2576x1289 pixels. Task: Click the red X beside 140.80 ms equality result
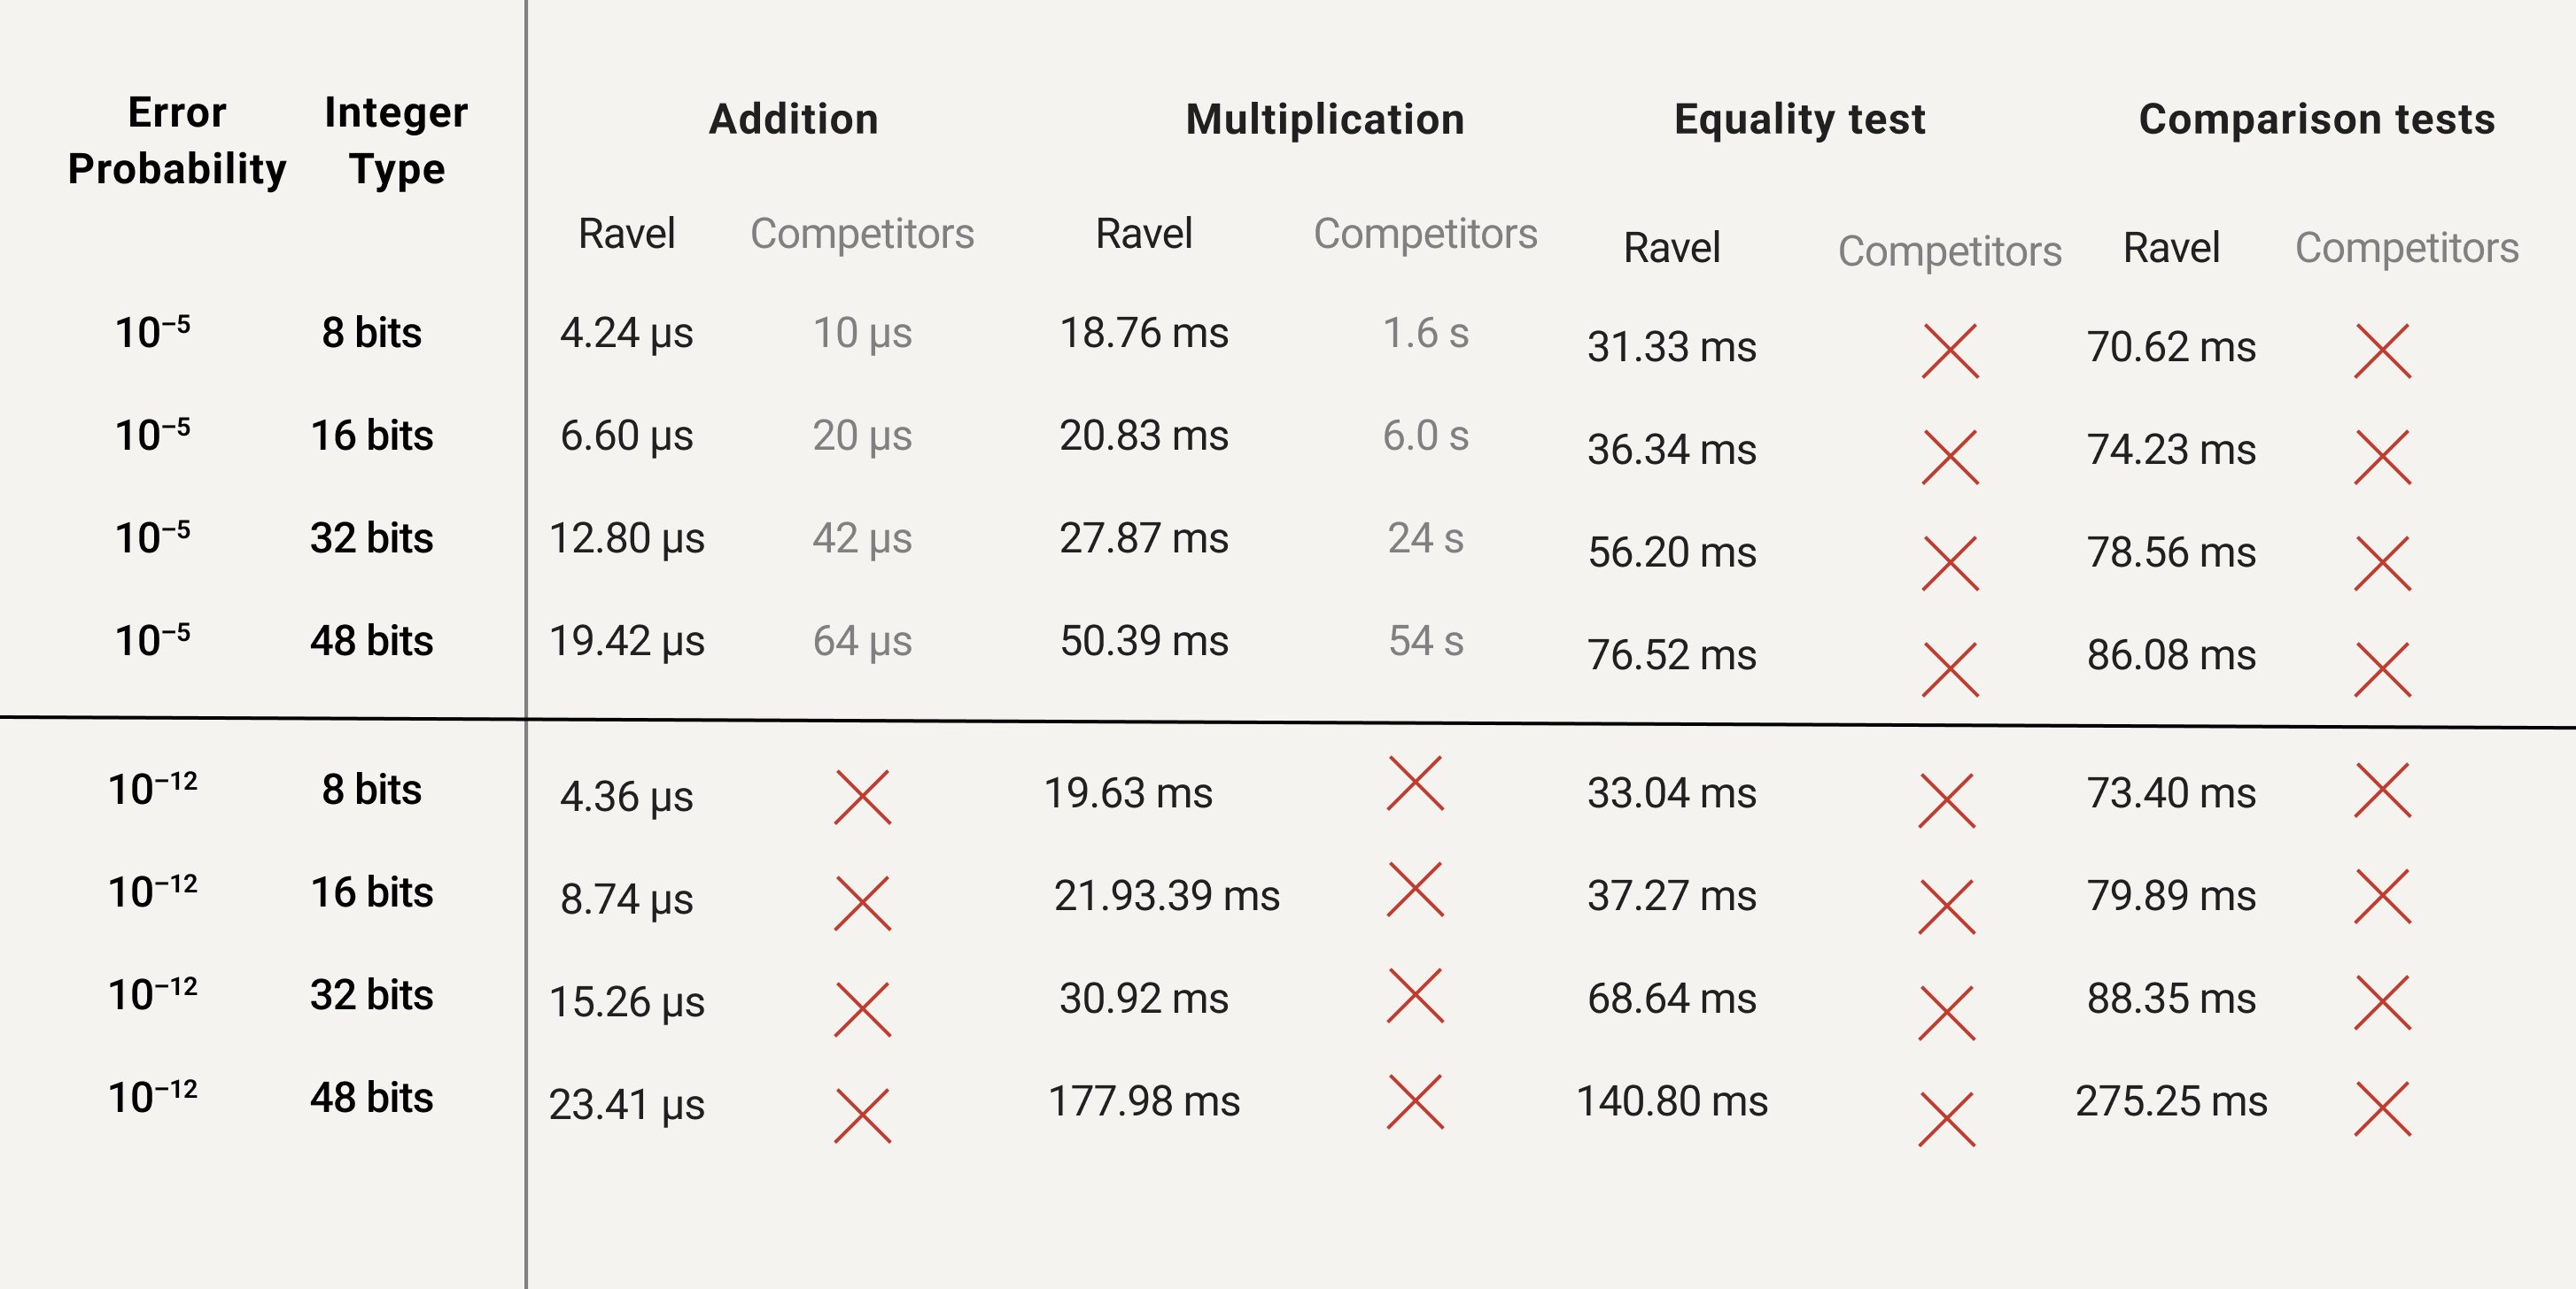[x=1946, y=1119]
